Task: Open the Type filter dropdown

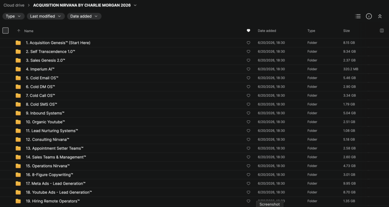Action: click(13, 16)
